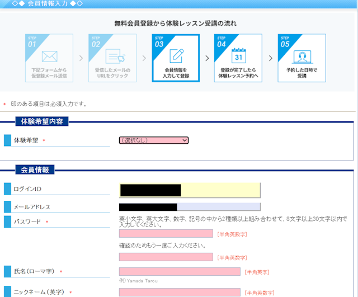Click the first パスワード input field

(x=166, y=234)
